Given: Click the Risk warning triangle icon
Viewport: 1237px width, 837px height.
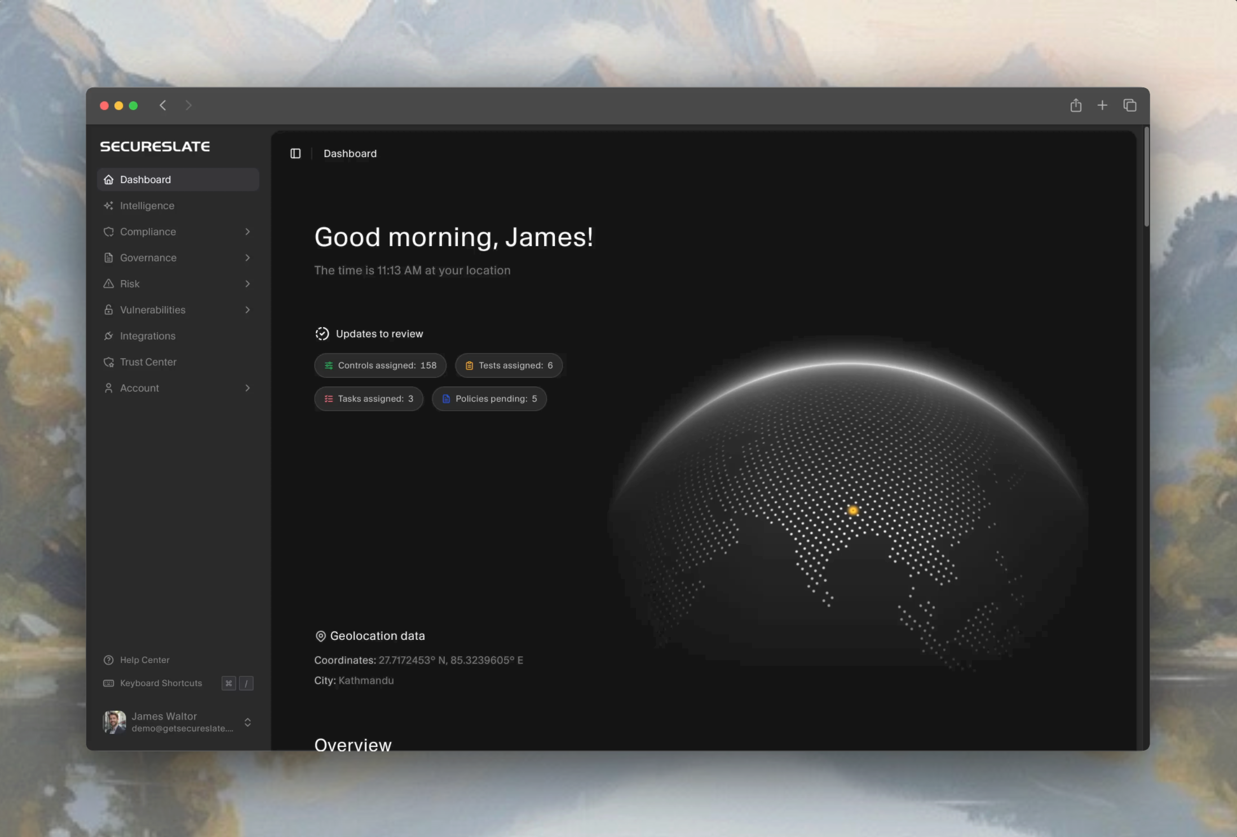Looking at the screenshot, I should pos(109,284).
